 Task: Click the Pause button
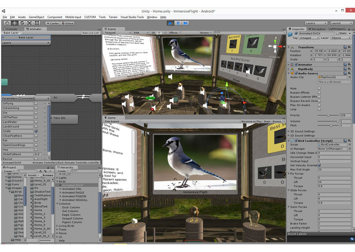point(178,23)
